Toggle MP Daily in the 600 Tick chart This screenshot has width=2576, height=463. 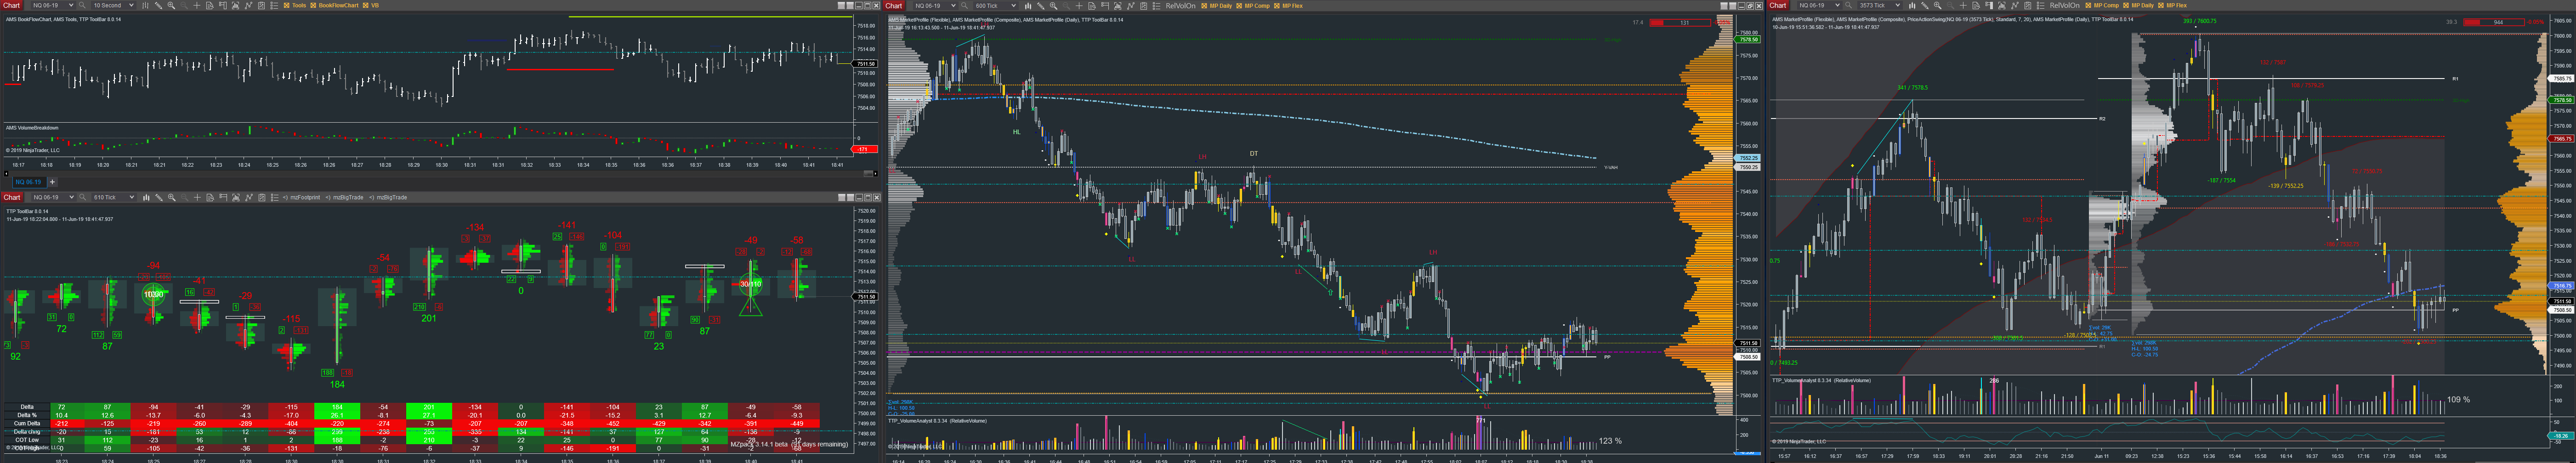click(1204, 6)
